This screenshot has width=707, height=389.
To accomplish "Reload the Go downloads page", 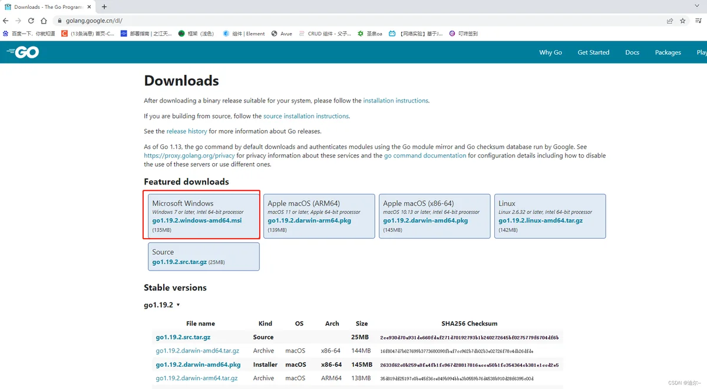I will click(x=31, y=21).
